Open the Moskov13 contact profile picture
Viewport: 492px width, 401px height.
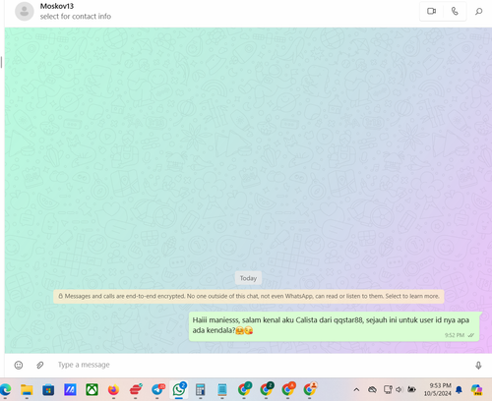(x=25, y=12)
